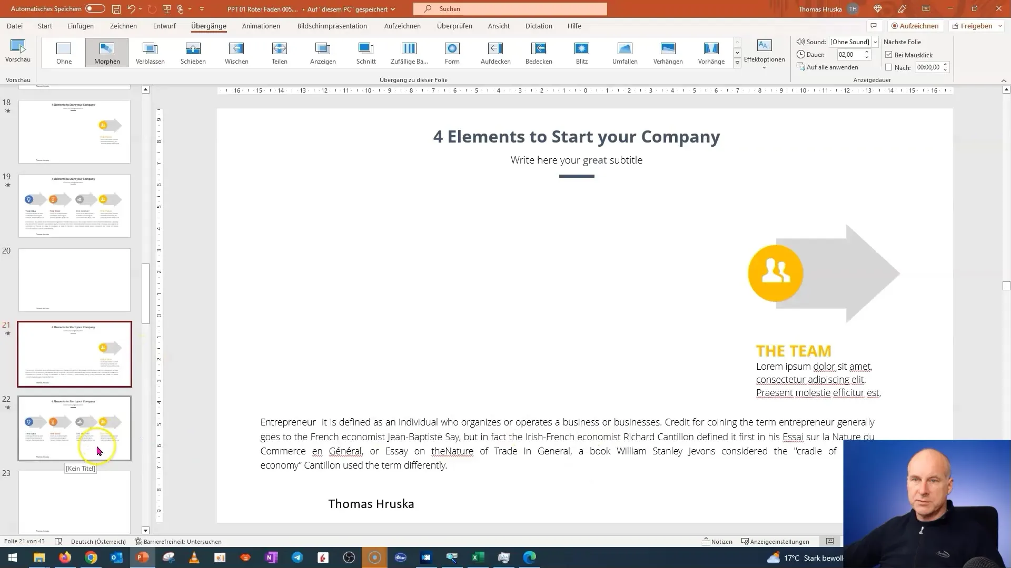
Task: Toggle Automatisches Speichern switch
Action: 93,9
